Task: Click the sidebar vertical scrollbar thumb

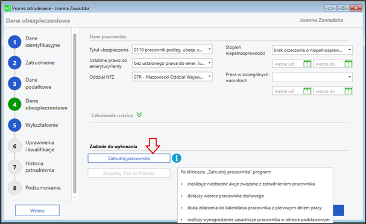Action: coord(75,114)
